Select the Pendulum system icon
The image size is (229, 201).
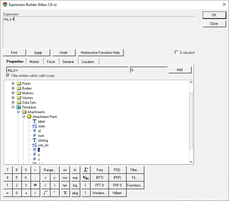(19, 107)
